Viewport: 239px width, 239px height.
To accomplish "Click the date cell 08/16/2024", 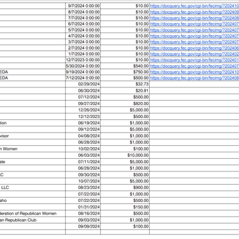I will pyautogui.click(x=83, y=214).
